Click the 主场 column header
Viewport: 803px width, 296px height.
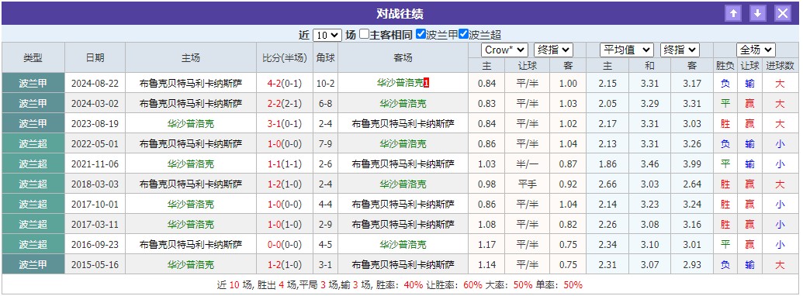pos(191,58)
